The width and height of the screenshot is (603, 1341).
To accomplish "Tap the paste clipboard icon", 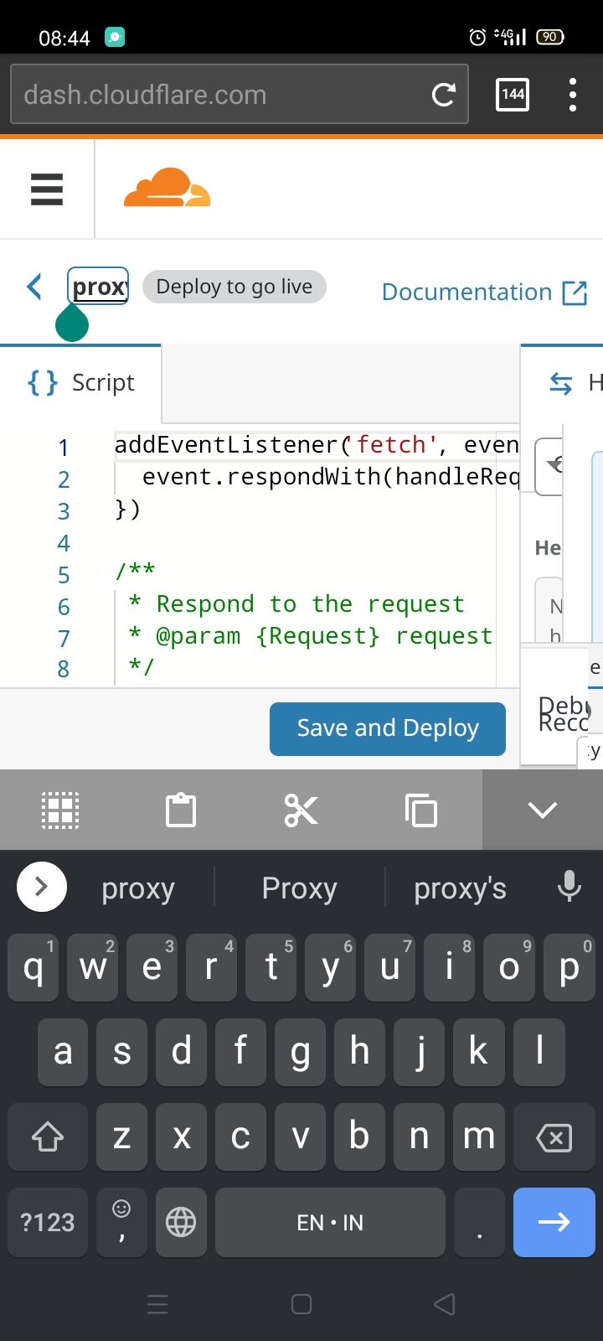I will (x=181, y=810).
